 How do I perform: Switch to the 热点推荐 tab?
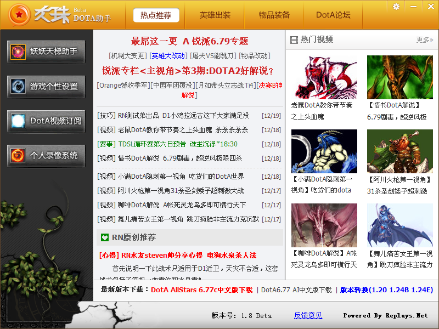click(x=156, y=15)
